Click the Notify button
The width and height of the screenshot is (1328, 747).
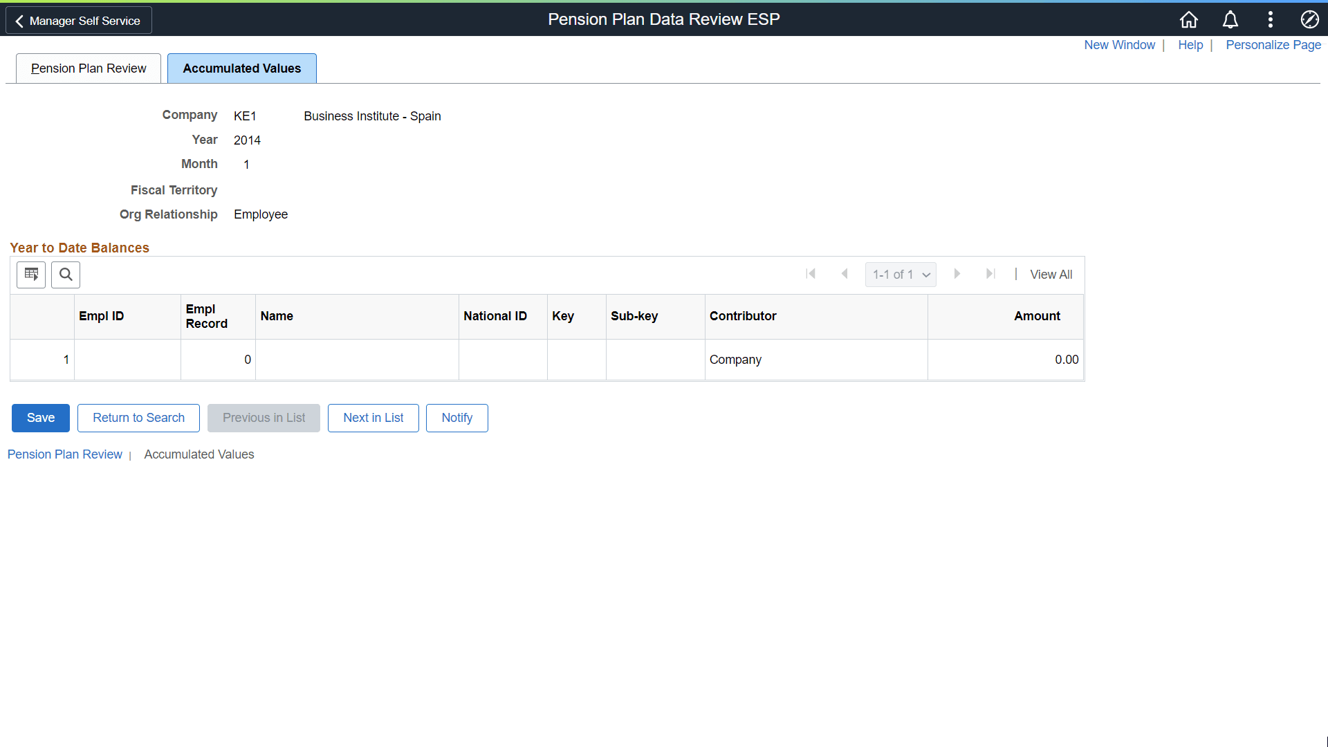456,418
